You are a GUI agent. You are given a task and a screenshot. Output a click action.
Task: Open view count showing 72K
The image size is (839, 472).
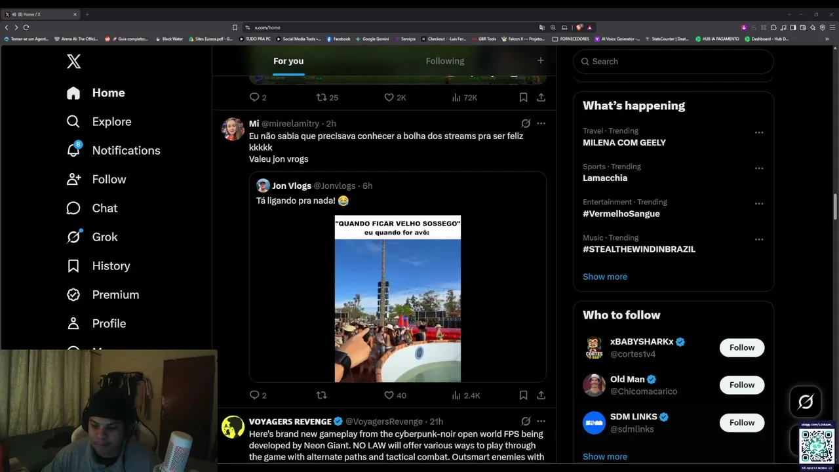pos(465,98)
